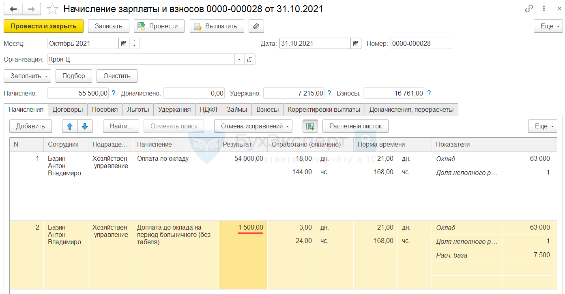The image size is (565, 294).
Task: Click Провести и закрыть
Action: point(43,26)
